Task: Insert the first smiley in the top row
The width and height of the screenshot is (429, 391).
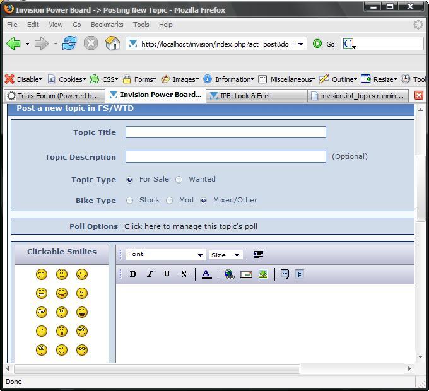Action: pyautogui.click(x=42, y=274)
